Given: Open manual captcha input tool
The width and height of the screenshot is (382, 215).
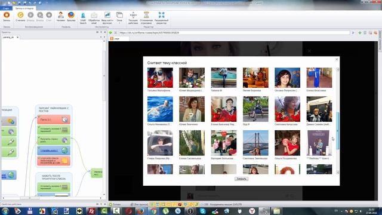Looking at the screenshot, I should [107, 18].
